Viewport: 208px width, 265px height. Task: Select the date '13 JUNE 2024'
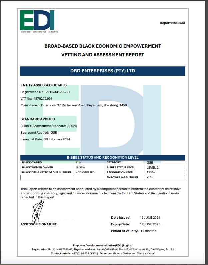click(x=150, y=218)
